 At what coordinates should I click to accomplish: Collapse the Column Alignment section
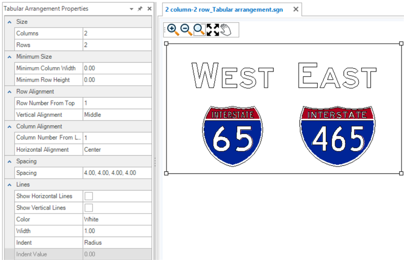tap(10, 127)
